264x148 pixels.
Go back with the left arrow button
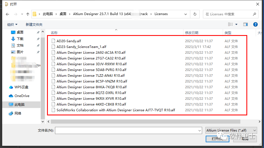7,14
